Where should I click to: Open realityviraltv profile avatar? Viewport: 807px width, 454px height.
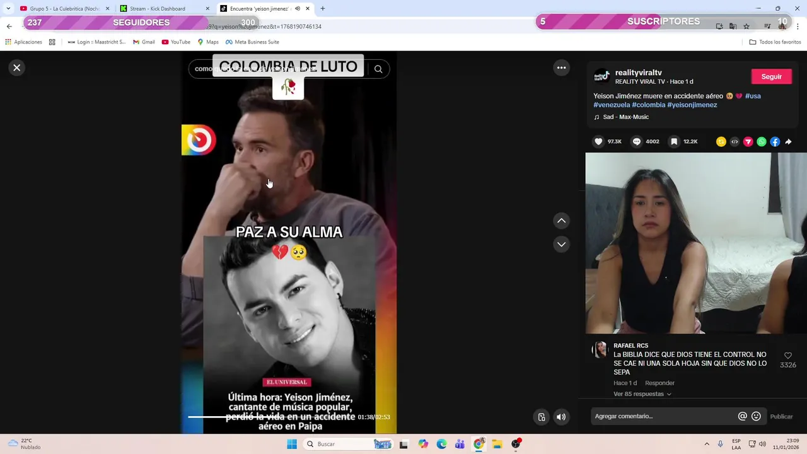coord(602,77)
